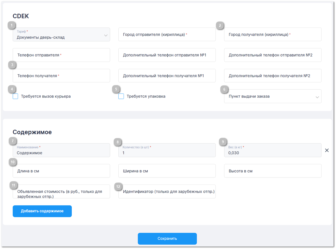Remove content row with the X icon
Viewport: 336px width, 249px height.
coord(327,150)
